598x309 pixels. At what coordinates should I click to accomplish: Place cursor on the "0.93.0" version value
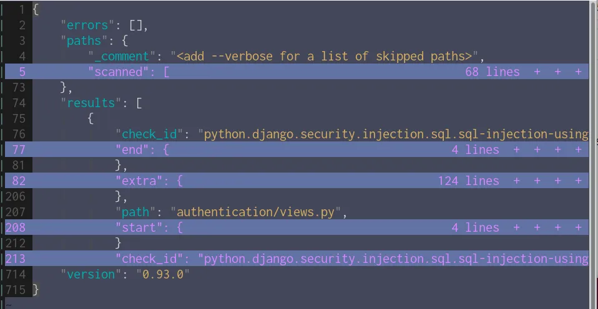[162, 274]
